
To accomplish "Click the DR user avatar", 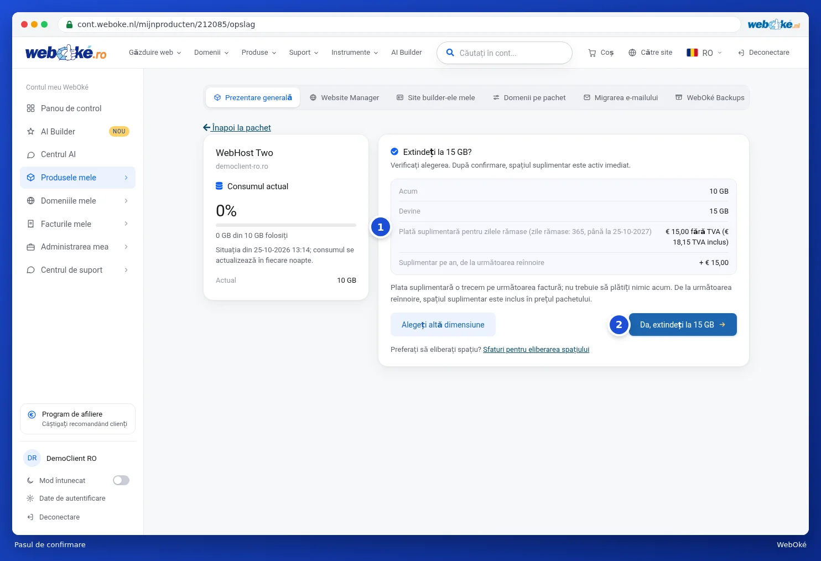I will click(32, 458).
